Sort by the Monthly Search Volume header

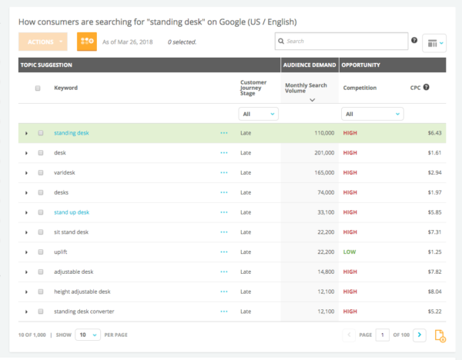point(306,88)
